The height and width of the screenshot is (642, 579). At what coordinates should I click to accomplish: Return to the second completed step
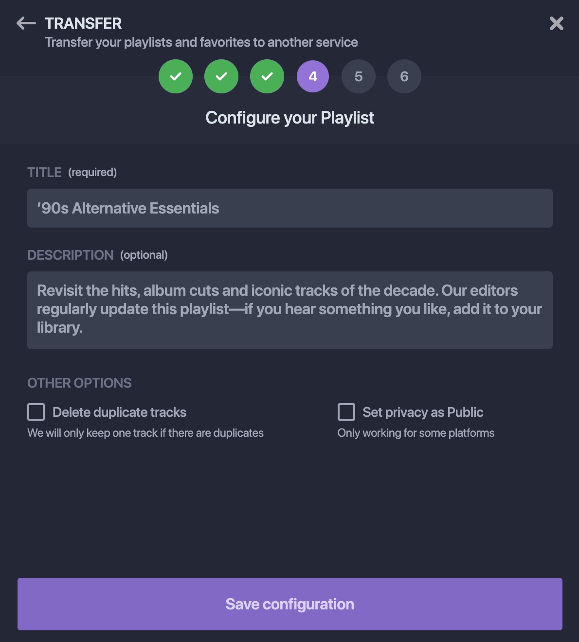[221, 76]
